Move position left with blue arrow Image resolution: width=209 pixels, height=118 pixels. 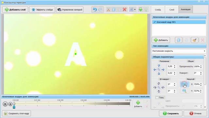click(155, 69)
